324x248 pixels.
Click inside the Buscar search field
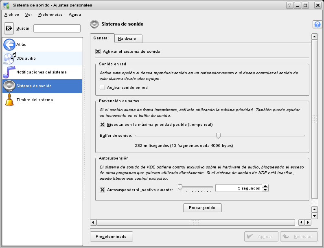[x=57, y=28]
